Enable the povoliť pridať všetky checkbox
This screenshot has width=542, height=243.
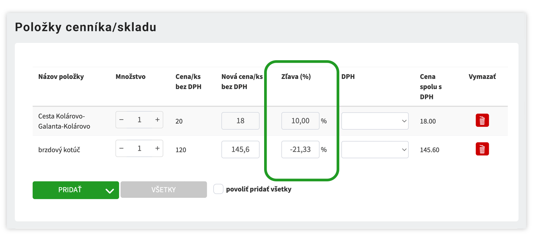(218, 189)
